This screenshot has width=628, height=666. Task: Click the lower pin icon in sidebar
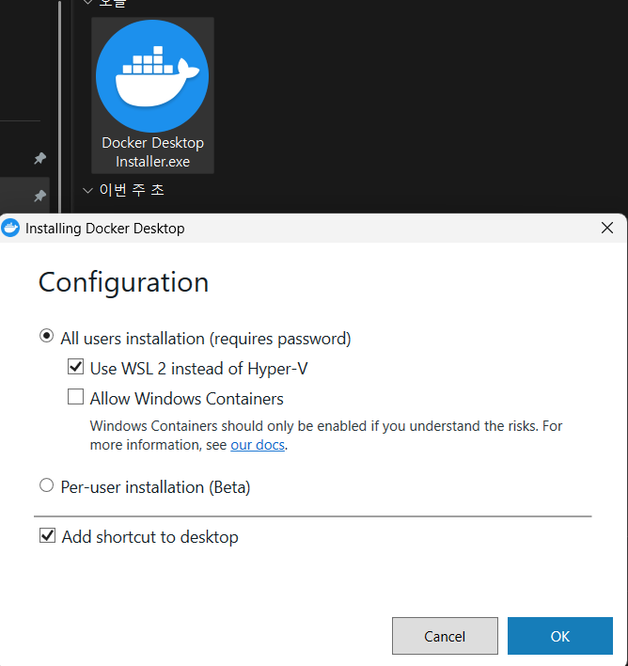pyautogui.click(x=39, y=196)
